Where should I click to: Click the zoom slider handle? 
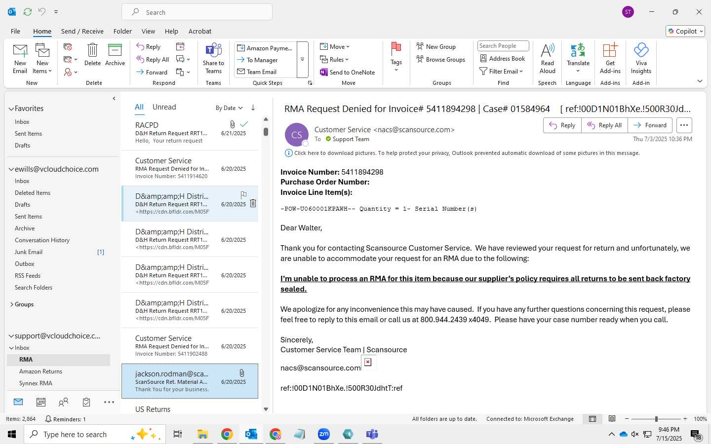click(656, 419)
